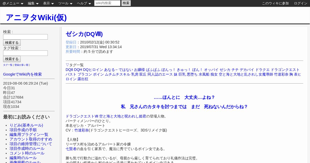This screenshot has height=163, width=310.
Task: Focus the sidebar 検索 text field
Action: pyautogui.click(x=25, y=37)
